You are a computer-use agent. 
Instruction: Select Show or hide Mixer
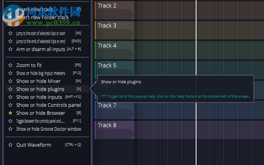(47, 81)
